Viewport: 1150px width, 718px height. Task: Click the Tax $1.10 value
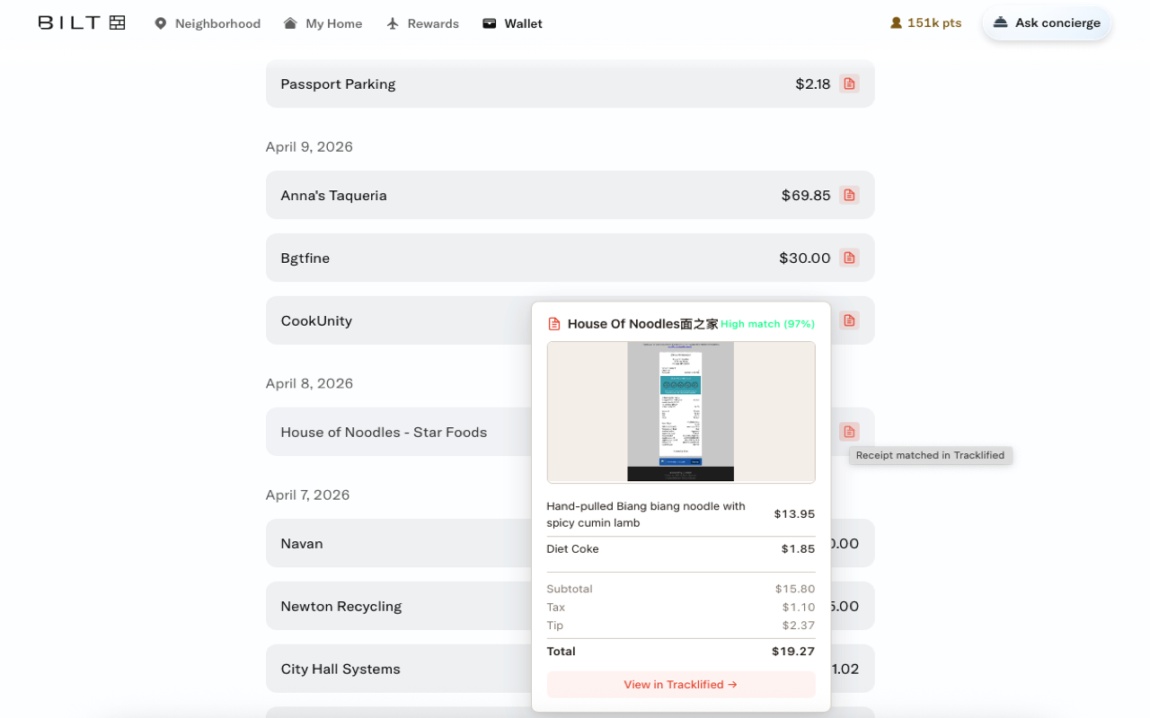click(799, 608)
